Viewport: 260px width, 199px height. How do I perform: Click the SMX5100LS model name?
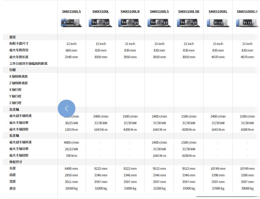[x=159, y=12]
